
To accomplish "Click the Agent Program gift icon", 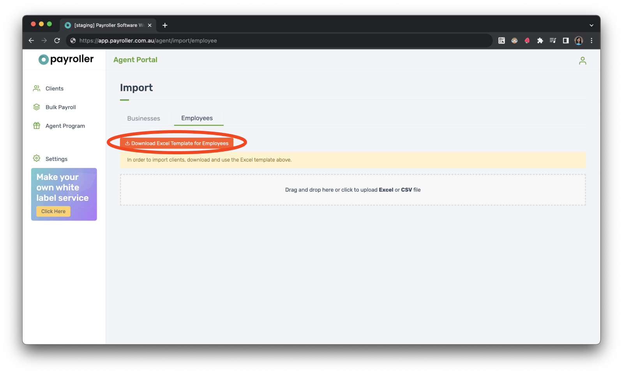I will pos(37,126).
